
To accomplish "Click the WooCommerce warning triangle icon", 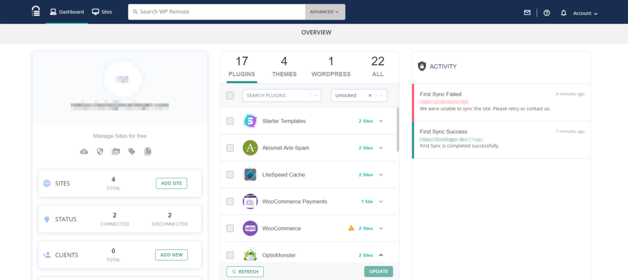I will pyautogui.click(x=351, y=228).
